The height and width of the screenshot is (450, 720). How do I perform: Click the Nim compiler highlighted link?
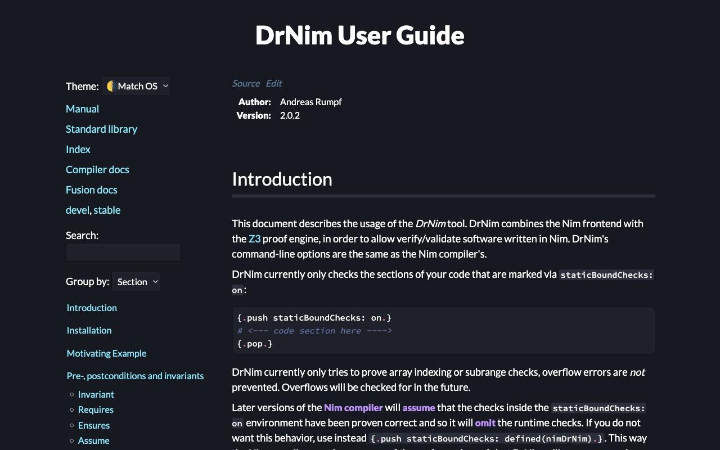tap(353, 407)
